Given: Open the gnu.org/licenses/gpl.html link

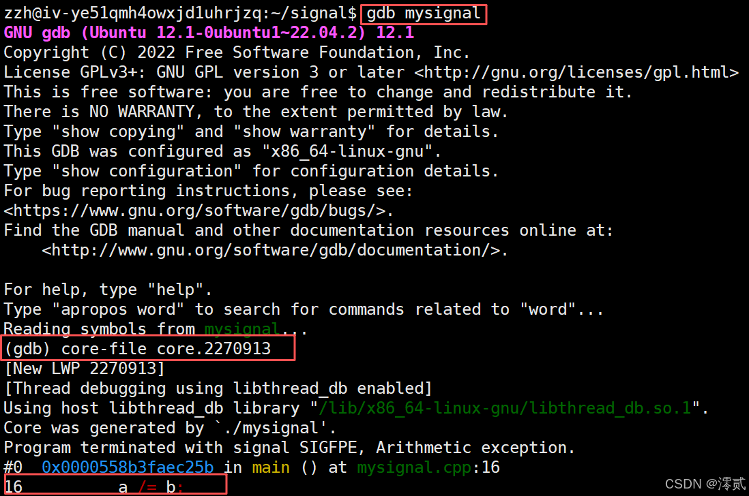Looking at the screenshot, I should pos(576,72).
